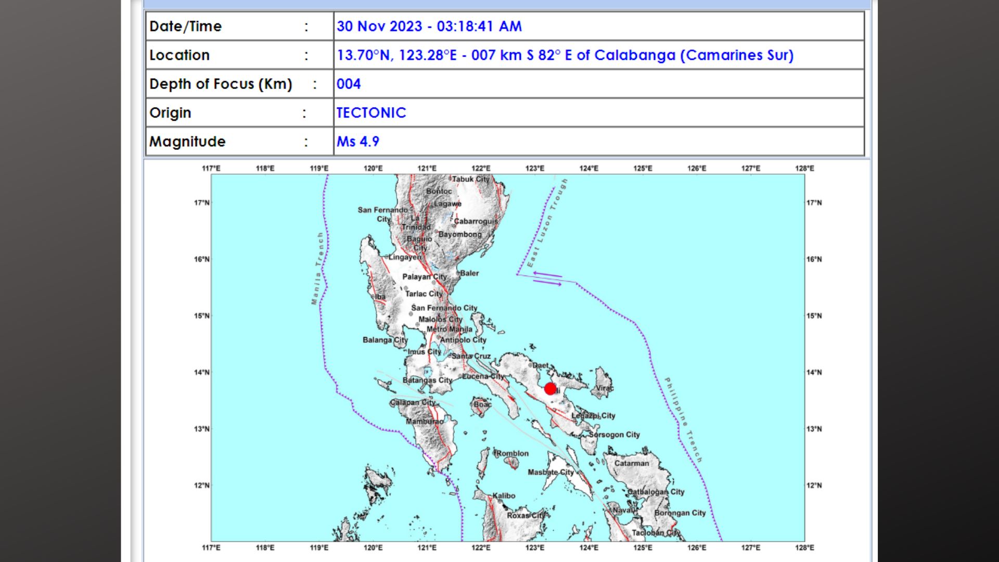Click the Calapan City map label
This screenshot has height=562, width=999.
tap(413, 403)
